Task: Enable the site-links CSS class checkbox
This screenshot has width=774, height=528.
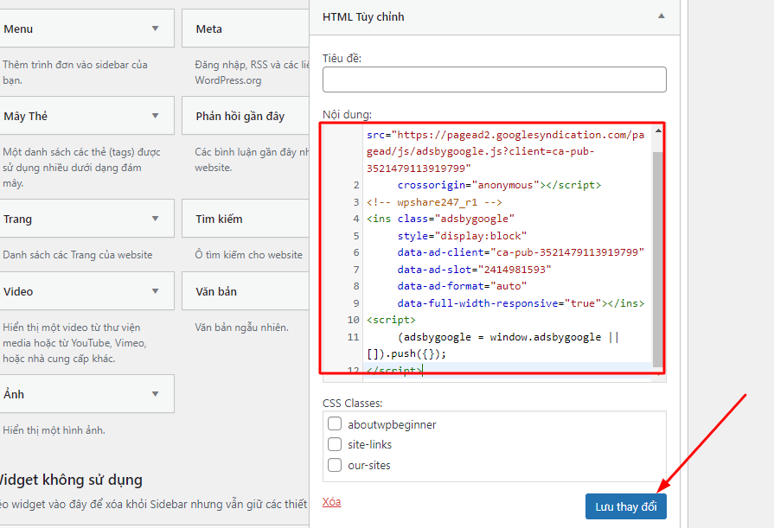Action: pyautogui.click(x=335, y=444)
